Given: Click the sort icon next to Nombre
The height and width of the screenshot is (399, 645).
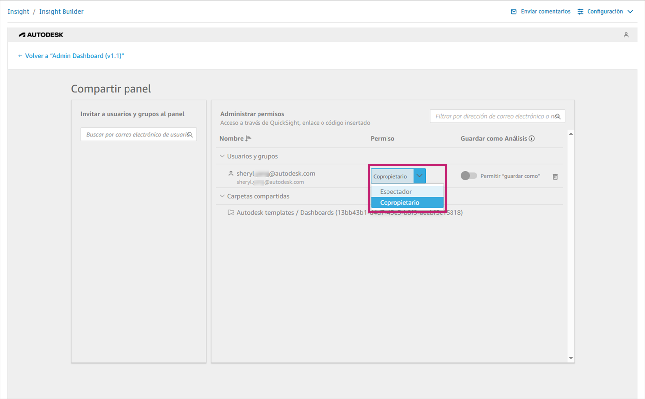Looking at the screenshot, I should coord(248,139).
